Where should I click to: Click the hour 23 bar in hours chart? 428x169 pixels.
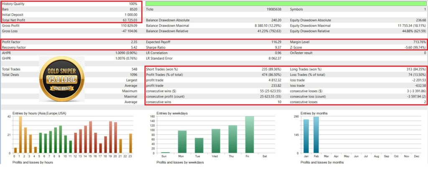(131, 143)
